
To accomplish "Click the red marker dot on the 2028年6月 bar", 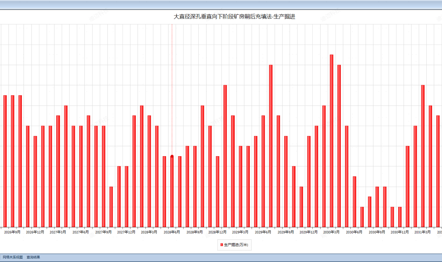I will coord(172,157).
